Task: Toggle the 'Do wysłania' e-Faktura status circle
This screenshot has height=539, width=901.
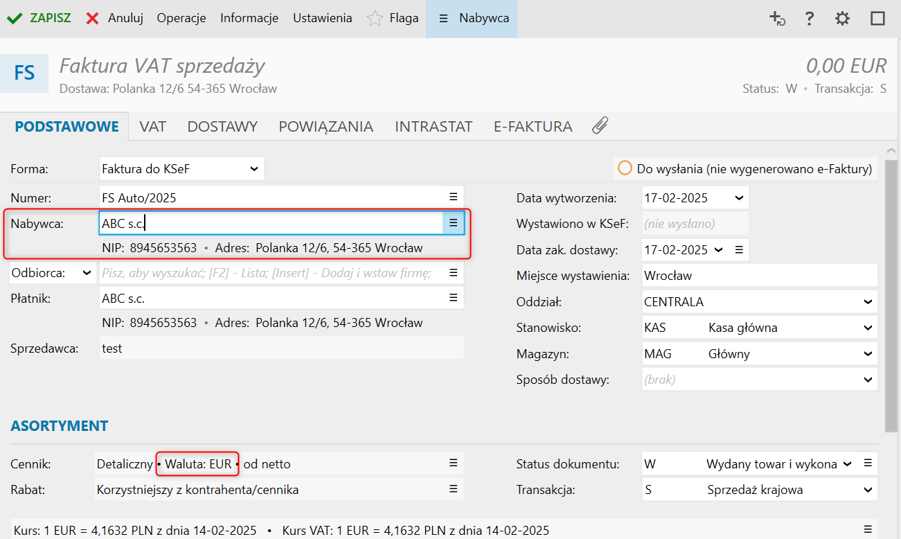Action: tap(625, 168)
